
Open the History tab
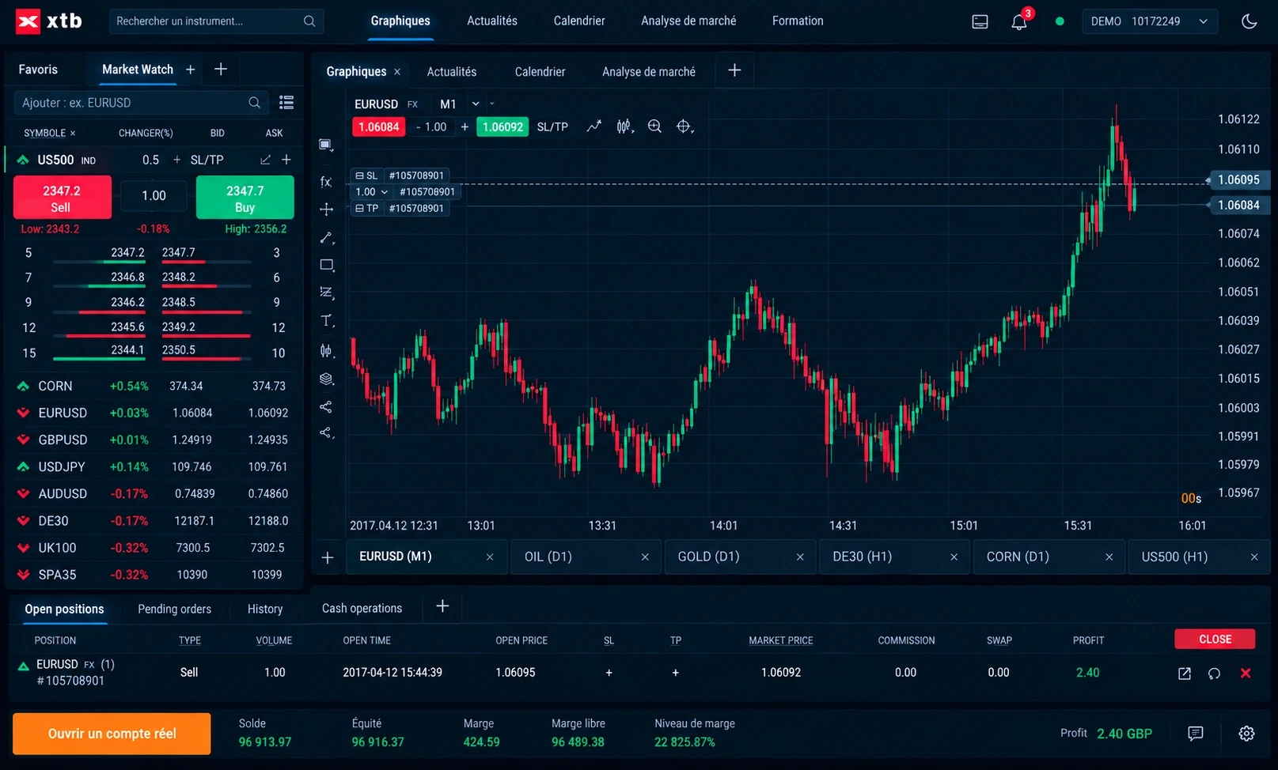tap(265, 609)
